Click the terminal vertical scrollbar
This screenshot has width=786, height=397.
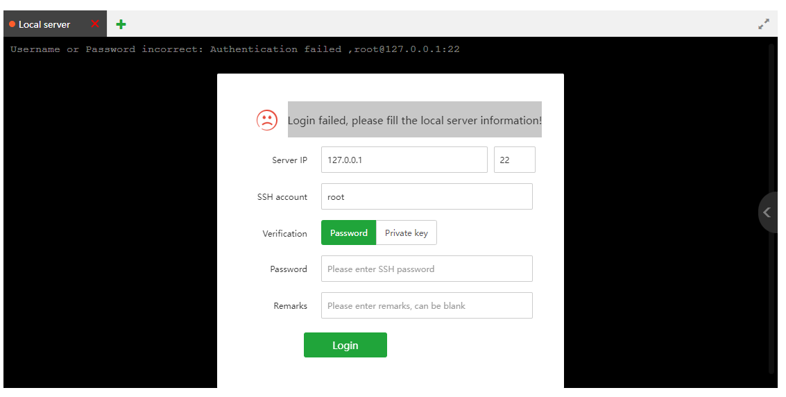tap(771, 208)
